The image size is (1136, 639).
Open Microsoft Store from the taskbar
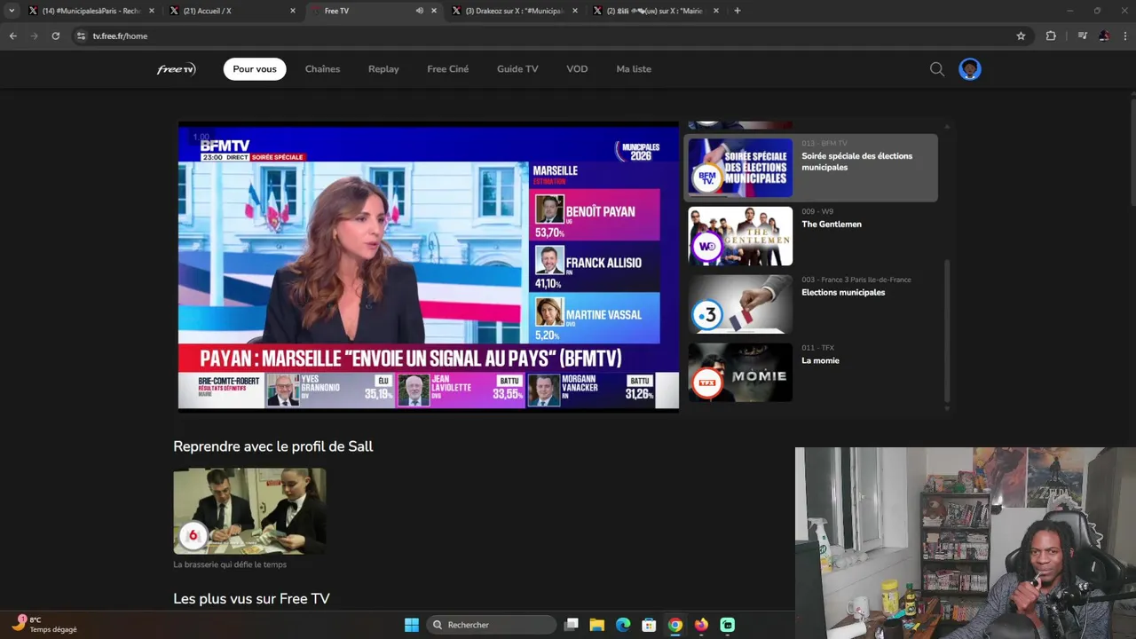pos(649,625)
